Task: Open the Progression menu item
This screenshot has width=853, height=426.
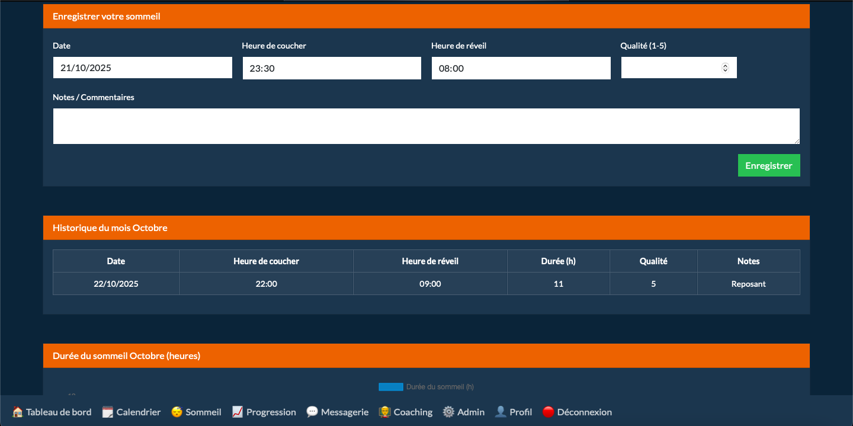Action: [271, 412]
